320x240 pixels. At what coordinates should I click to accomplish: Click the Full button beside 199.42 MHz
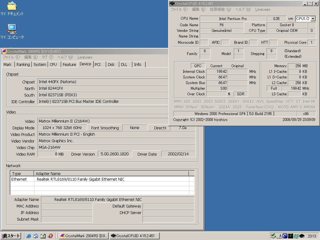click(x=274, y=88)
